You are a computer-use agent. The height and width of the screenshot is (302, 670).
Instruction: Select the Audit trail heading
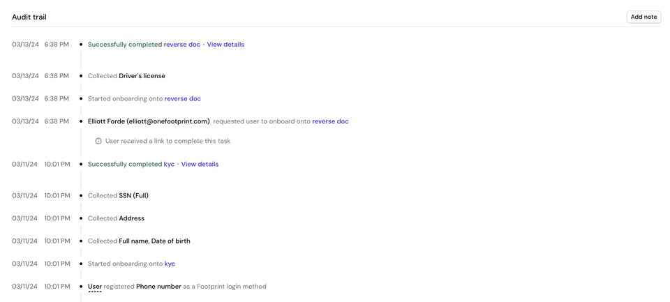coord(29,17)
